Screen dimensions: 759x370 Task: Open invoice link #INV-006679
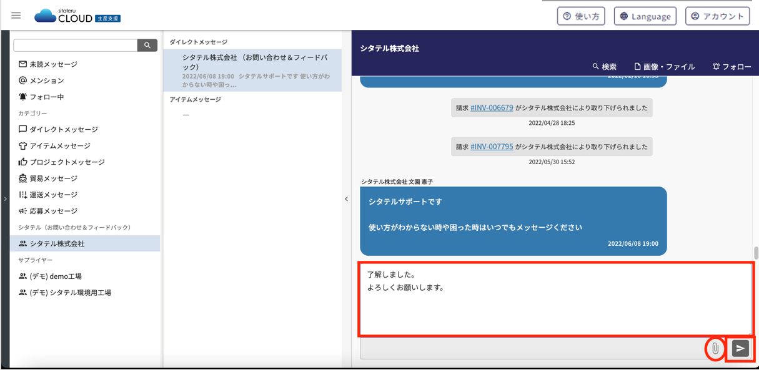(x=492, y=108)
